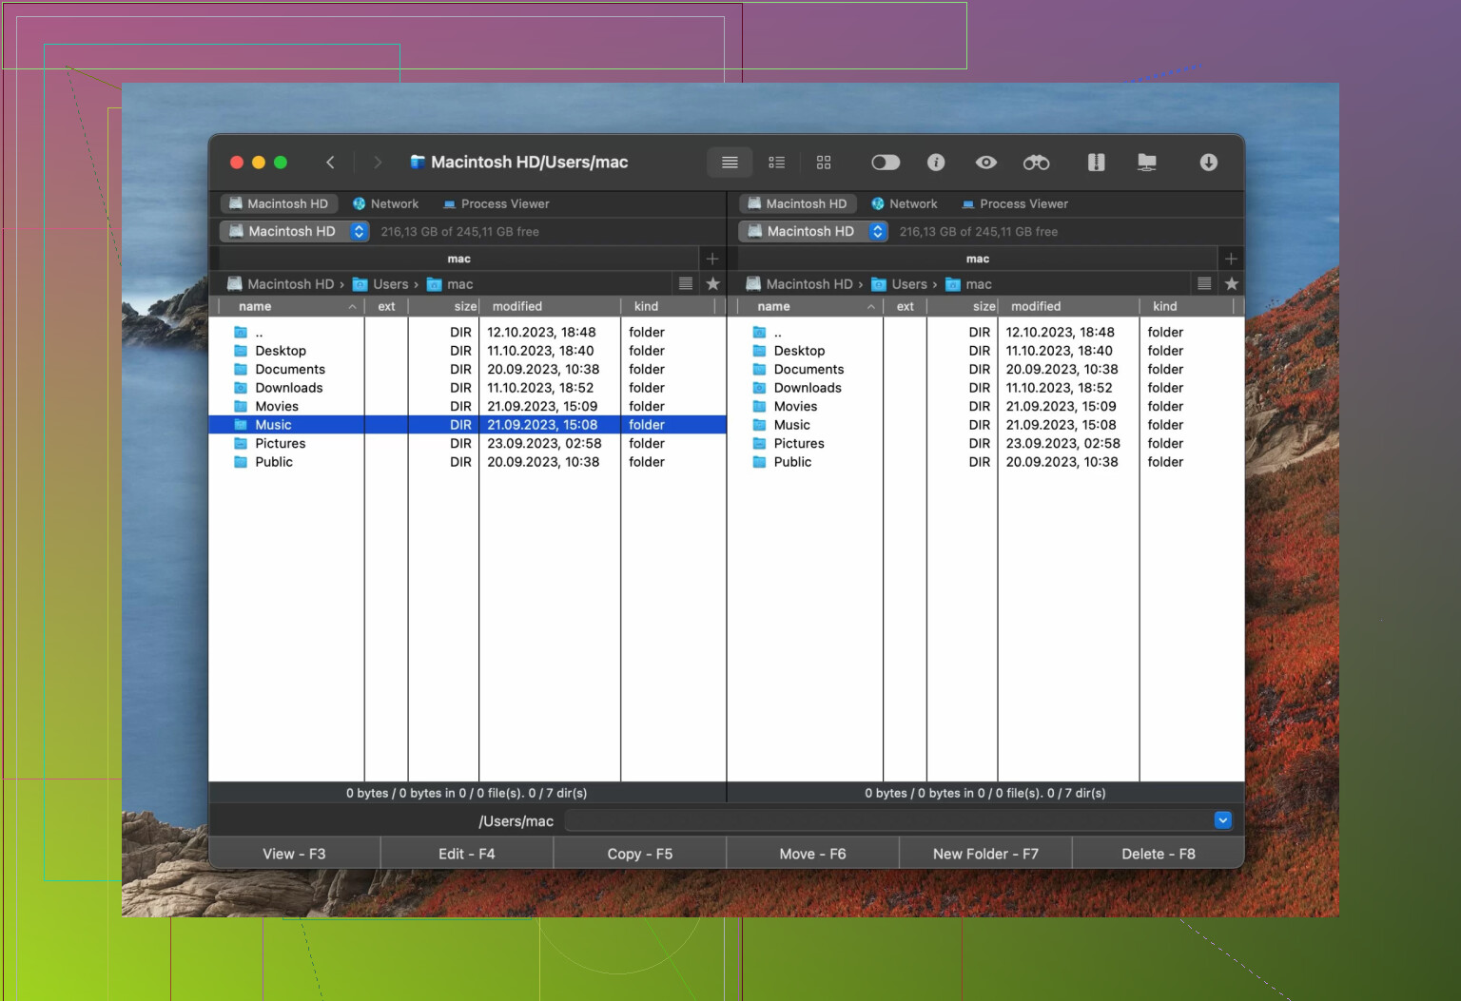
Task: Select full list view mode
Action: (730, 163)
